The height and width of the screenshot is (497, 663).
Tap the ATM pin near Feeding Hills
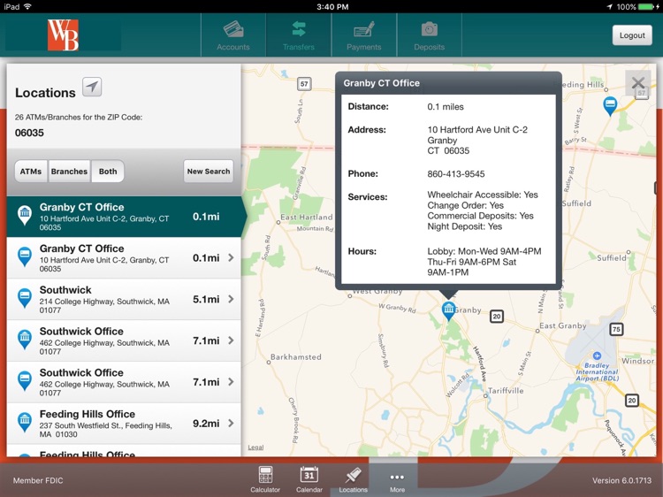coord(610,106)
